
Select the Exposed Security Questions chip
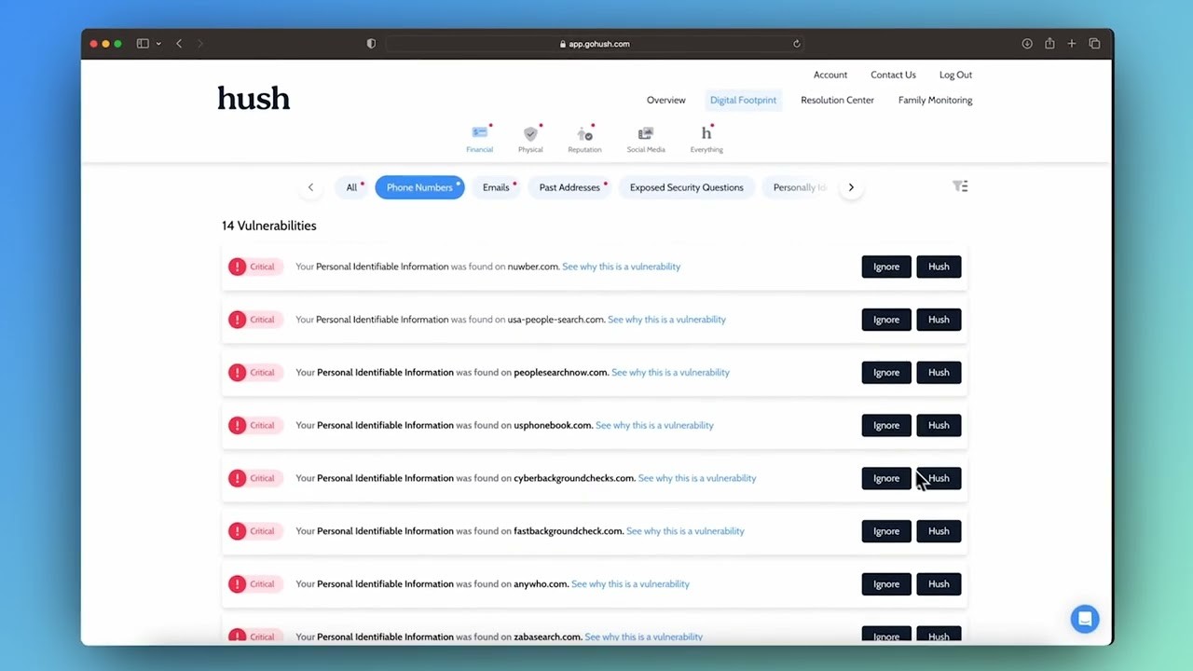click(x=687, y=187)
